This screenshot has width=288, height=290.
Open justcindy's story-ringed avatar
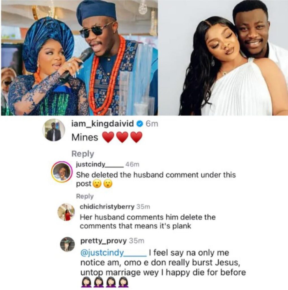click(61, 172)
